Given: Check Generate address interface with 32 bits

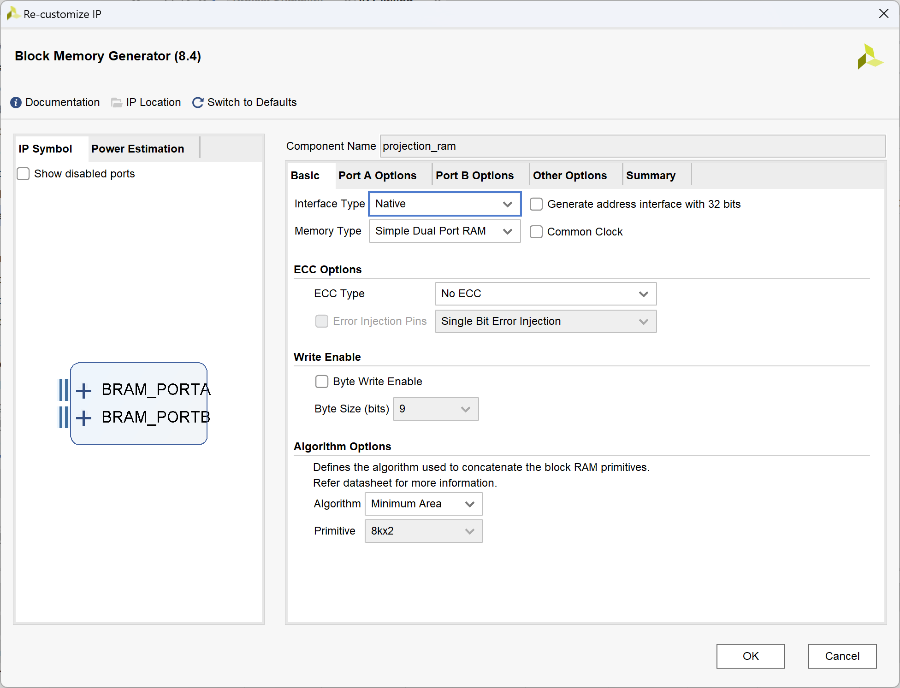Looking at the screenshot, I should coord(536,204).
